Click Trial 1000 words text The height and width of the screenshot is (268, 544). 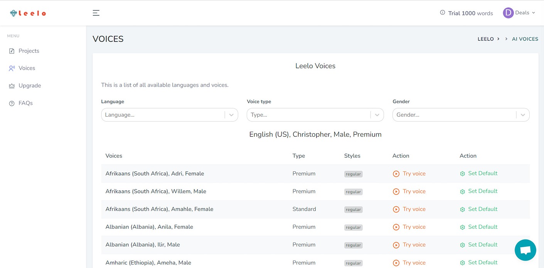point(470,13)
